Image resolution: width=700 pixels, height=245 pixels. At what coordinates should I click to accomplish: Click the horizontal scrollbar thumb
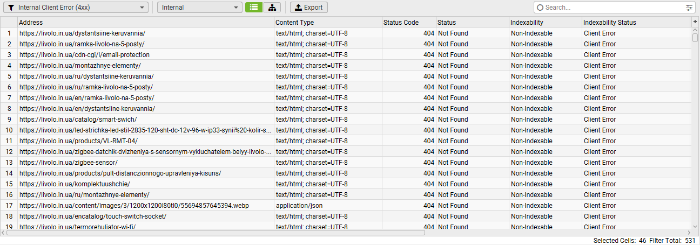[x=216, y=233]
